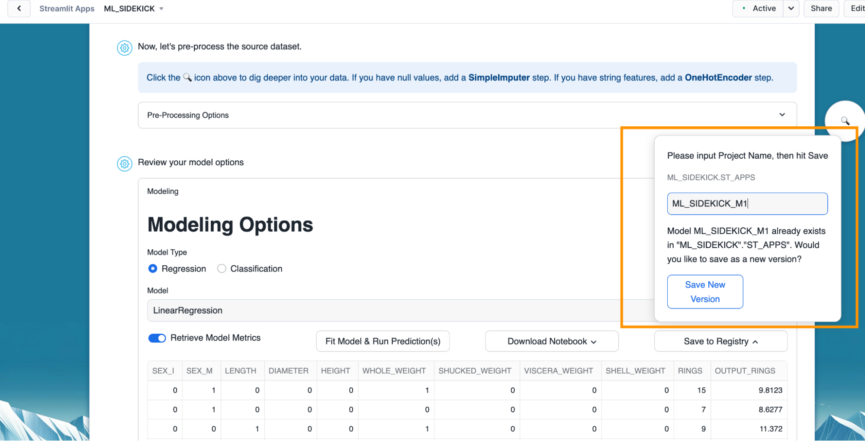Select the Regression radio button
Viewport: 865px width, 441px height.
tap(153, 269)
